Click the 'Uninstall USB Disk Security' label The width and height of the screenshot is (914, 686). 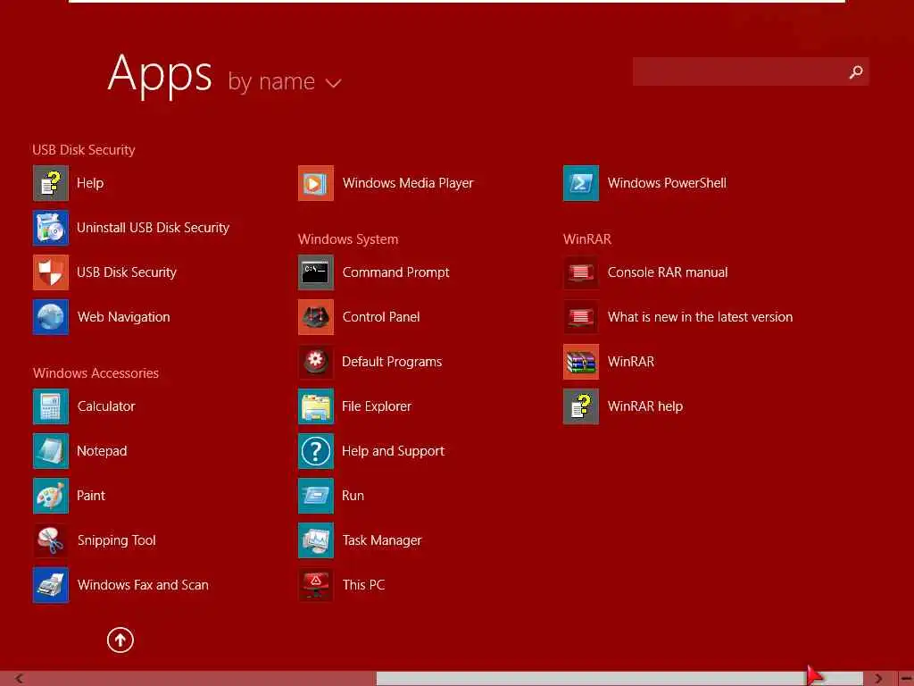153,228
